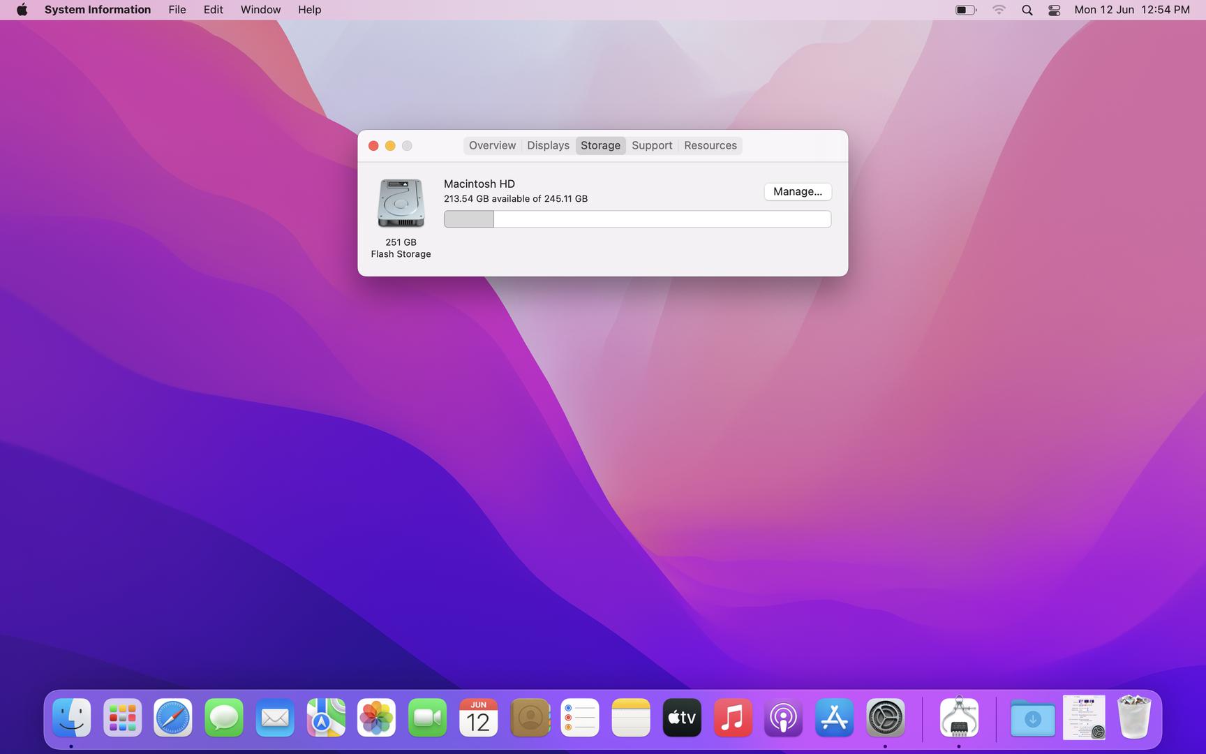
Task: Click the 'Flash Storage' label
Action: (x=401, y=254)
